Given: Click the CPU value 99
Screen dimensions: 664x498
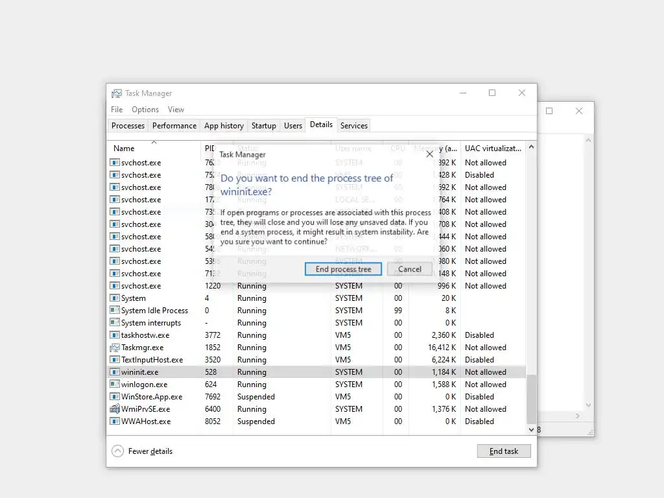Looking at the screenshot, I should (398, 311).
